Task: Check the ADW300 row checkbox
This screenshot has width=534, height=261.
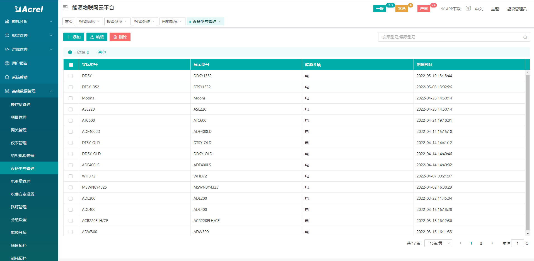Action: tap(71, 232)
